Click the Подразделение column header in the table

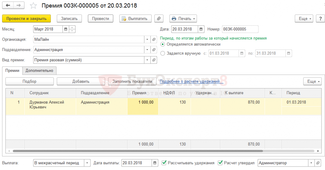click(x=102, y=93)
